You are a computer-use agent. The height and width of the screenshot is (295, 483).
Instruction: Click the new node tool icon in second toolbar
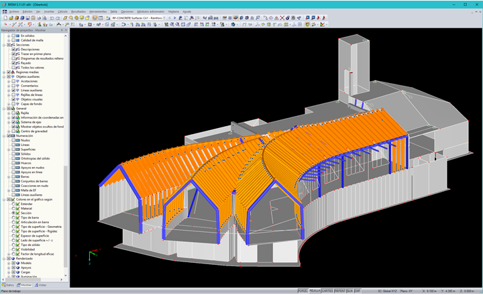tap(5, 24)
